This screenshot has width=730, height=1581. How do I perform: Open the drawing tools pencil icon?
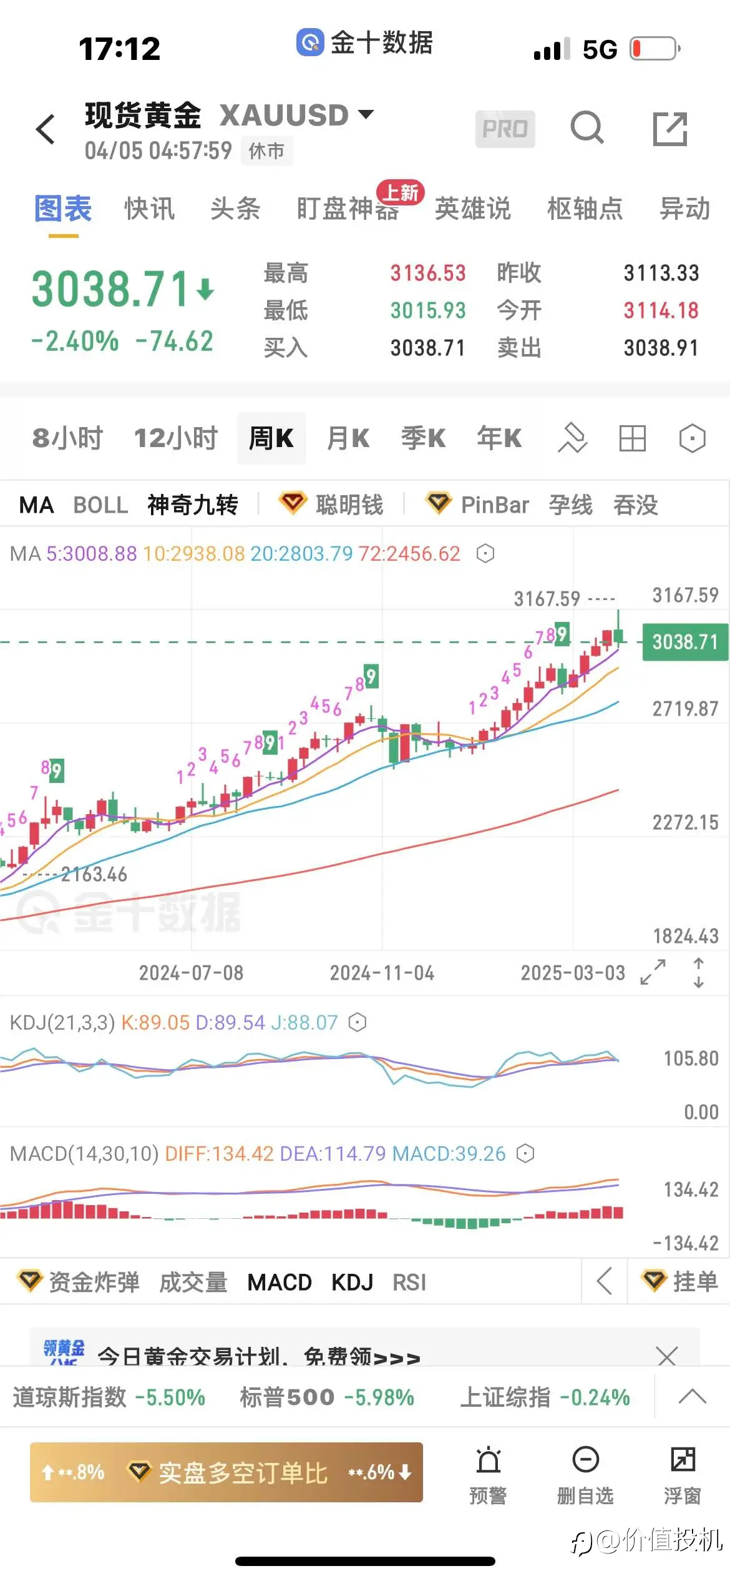[572, 438]
